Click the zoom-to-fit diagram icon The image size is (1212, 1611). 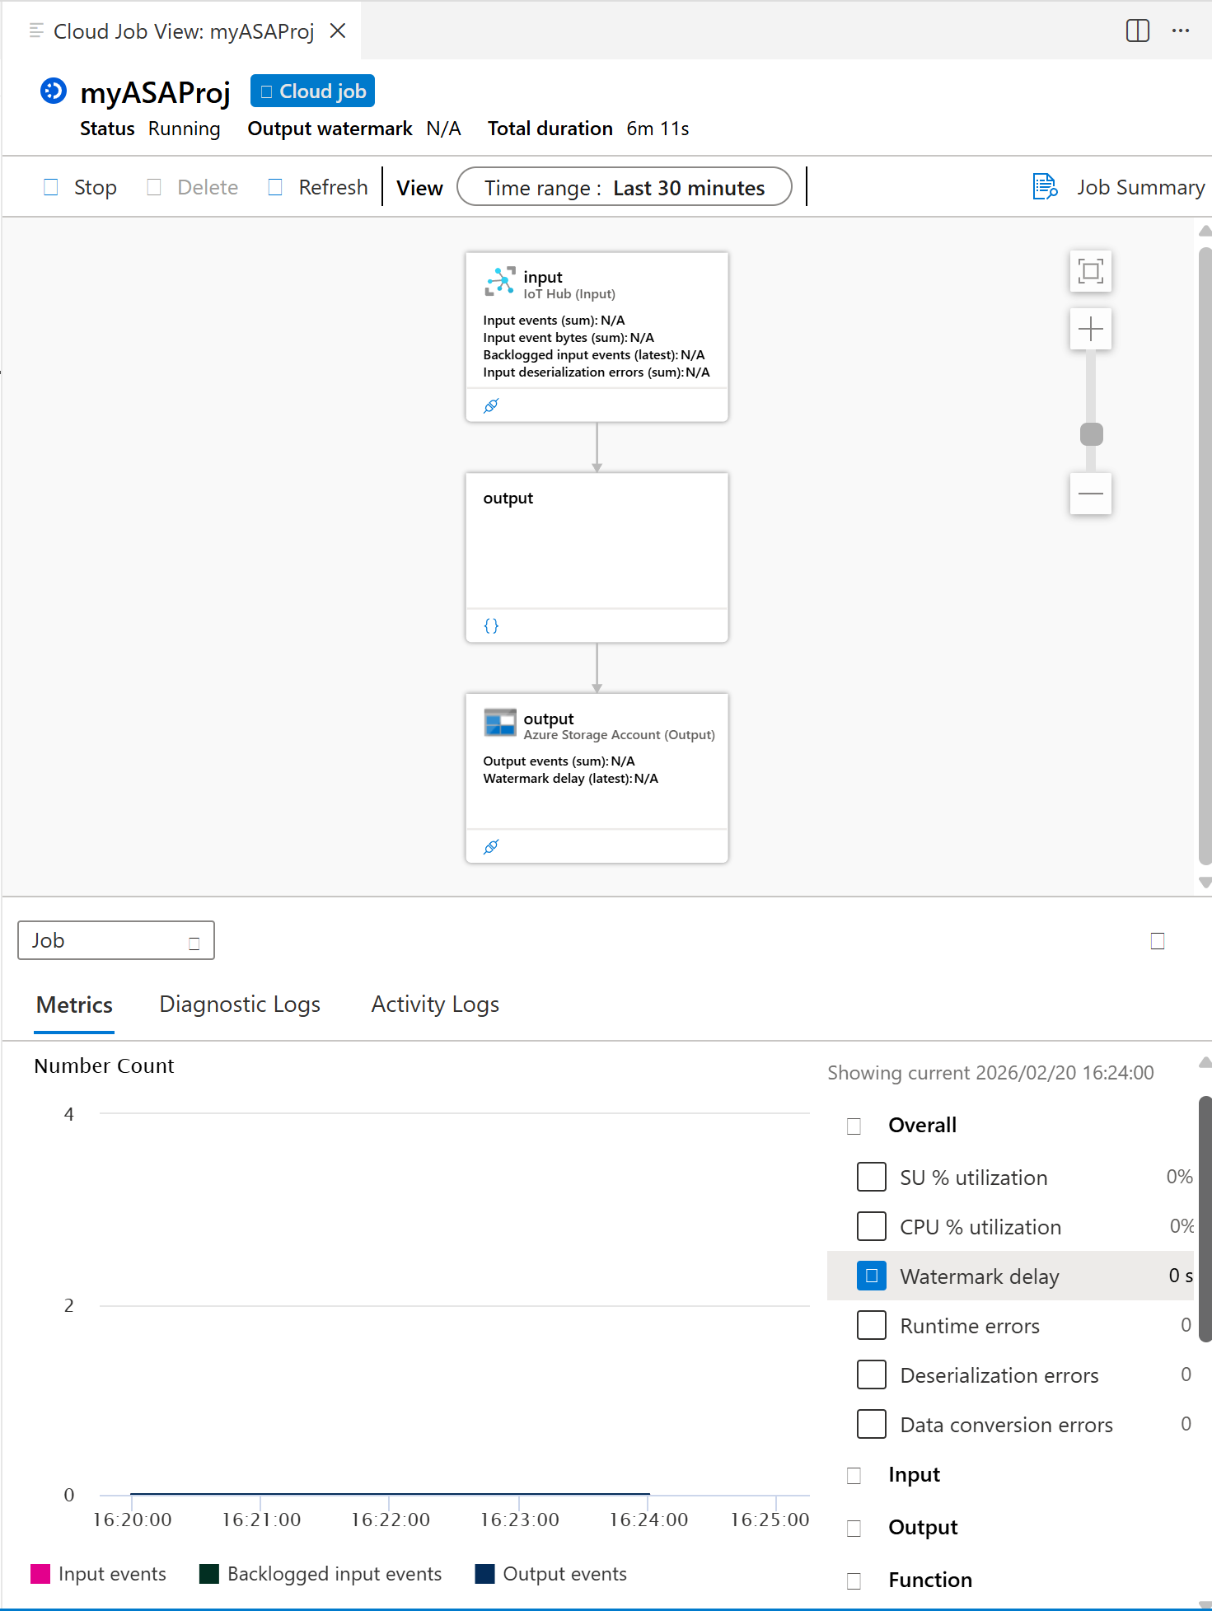1091,271
